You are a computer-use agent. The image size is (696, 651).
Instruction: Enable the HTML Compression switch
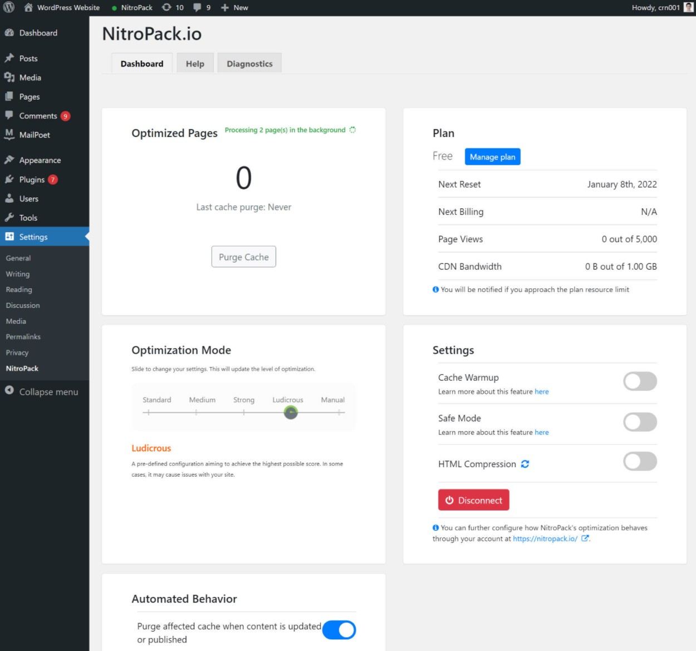(x=640, y=462)
